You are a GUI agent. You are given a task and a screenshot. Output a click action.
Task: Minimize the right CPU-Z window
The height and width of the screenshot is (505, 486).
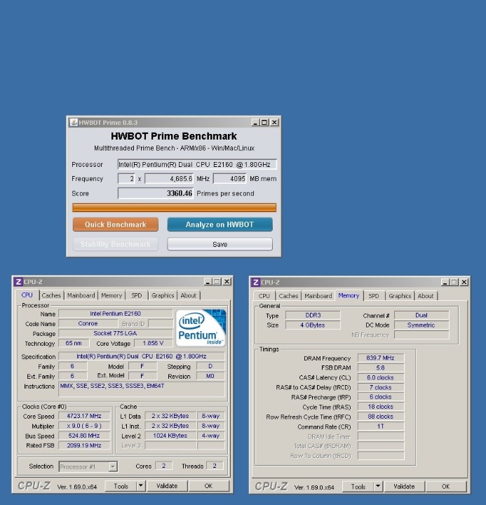point(445,283)
